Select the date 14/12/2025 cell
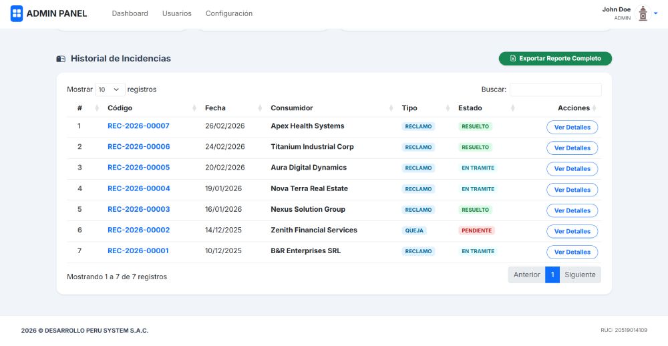Screen dimensions: 668x346 [x=223, y=230]
